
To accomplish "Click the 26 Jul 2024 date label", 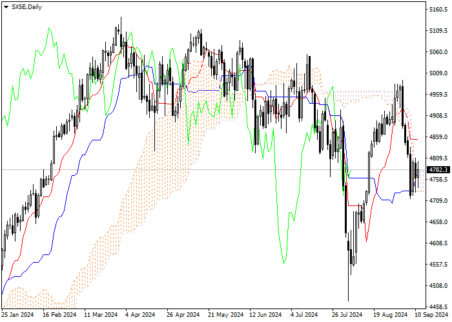I will 347,315.
